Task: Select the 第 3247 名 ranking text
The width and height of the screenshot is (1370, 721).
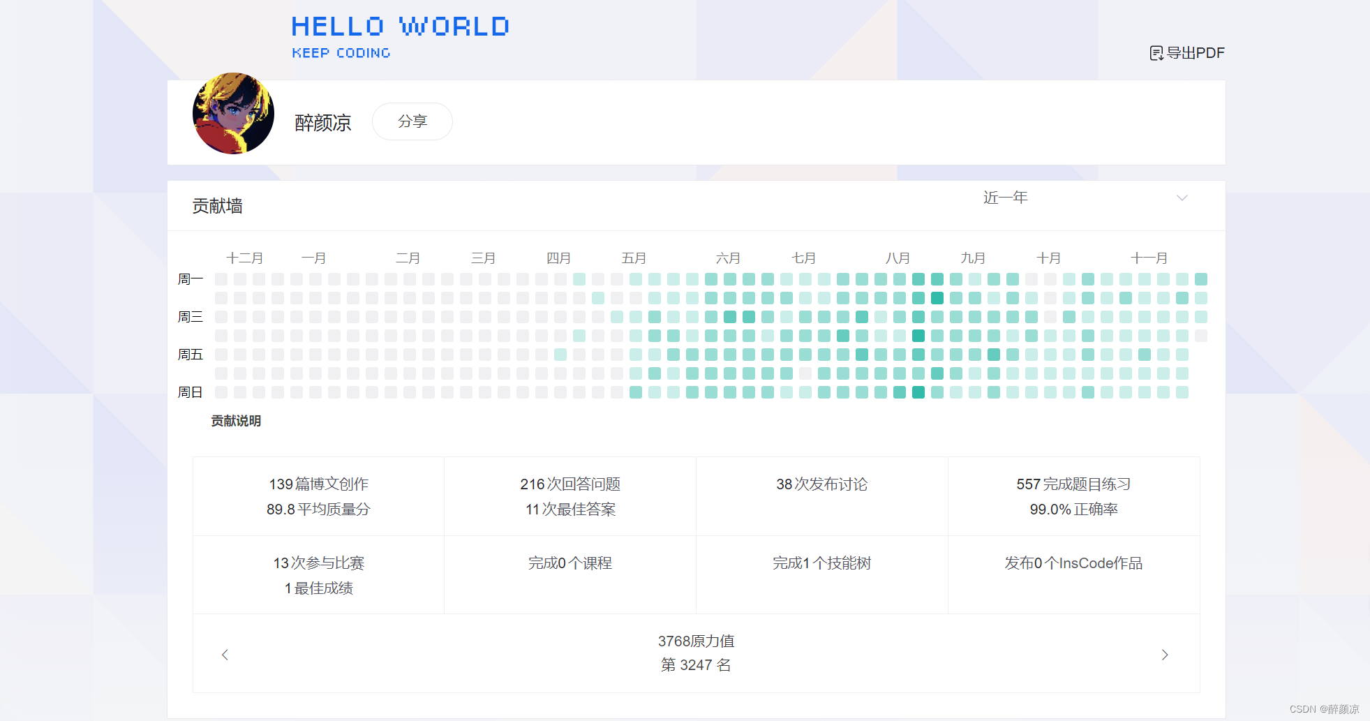Action: click(x=696, y=665)
